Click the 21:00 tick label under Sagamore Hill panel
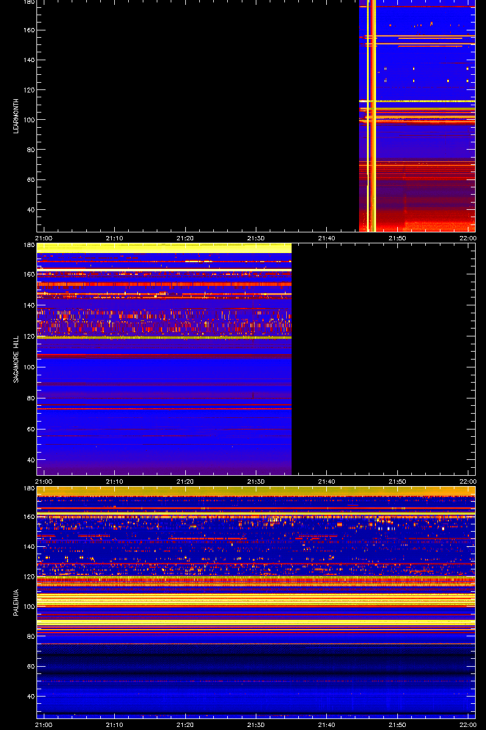Viewport: 486px width, 730px height. point(44,482)
